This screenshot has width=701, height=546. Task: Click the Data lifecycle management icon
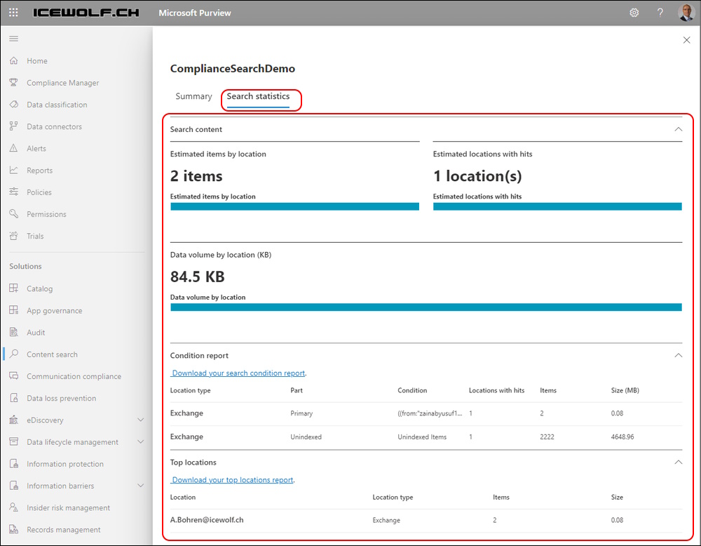(x=14, y=442)
